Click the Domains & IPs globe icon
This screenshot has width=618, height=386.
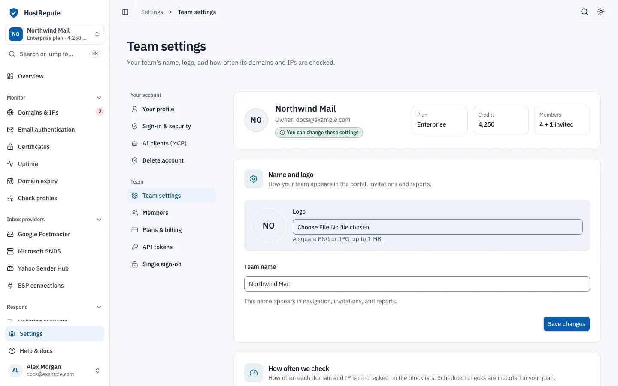point(10,112)
